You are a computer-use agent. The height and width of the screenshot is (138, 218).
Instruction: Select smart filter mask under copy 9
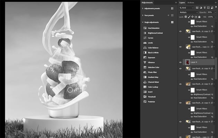[x=192, y=75]
